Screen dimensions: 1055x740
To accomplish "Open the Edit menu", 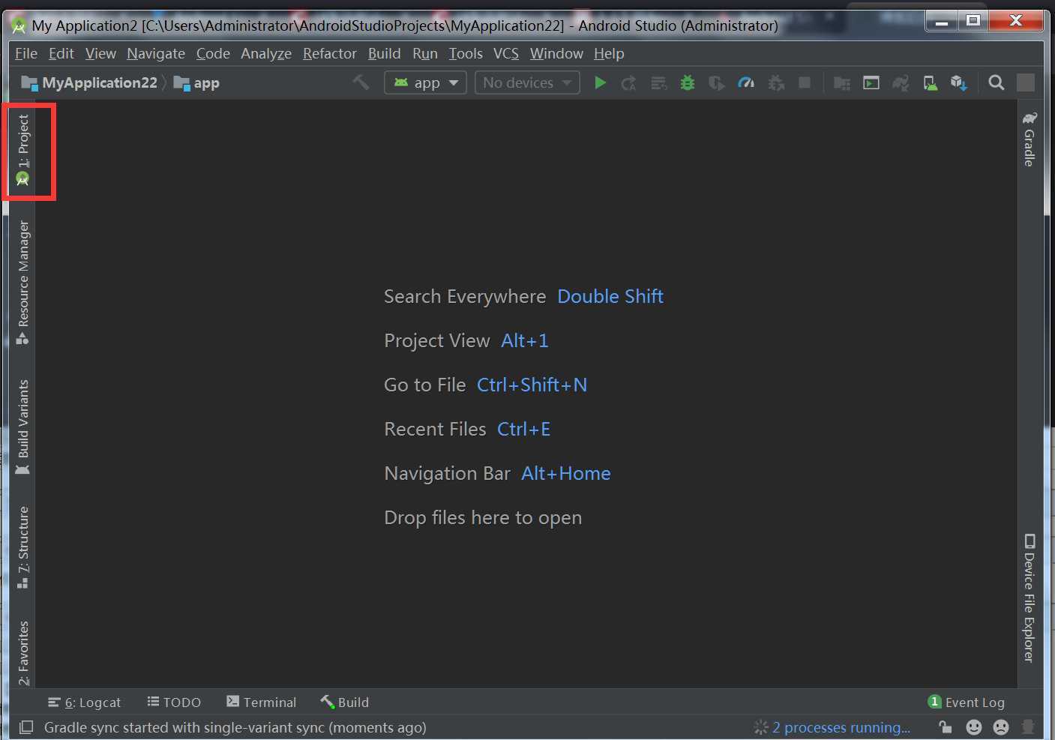I will pyautogui.click(x=61, y=53).
